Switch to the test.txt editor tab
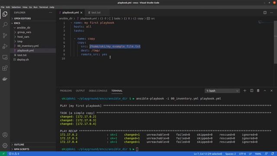 pyautogui.click(x=96, y=13)
